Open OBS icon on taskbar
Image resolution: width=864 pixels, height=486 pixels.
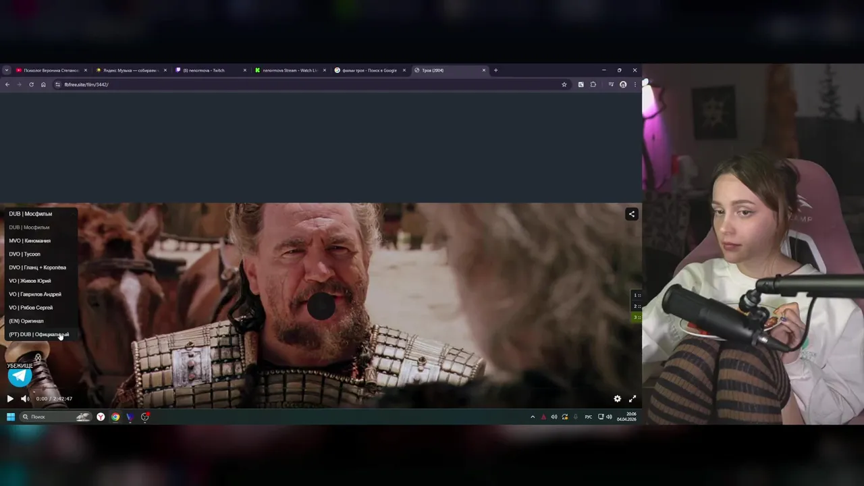(x=145, y=417)
